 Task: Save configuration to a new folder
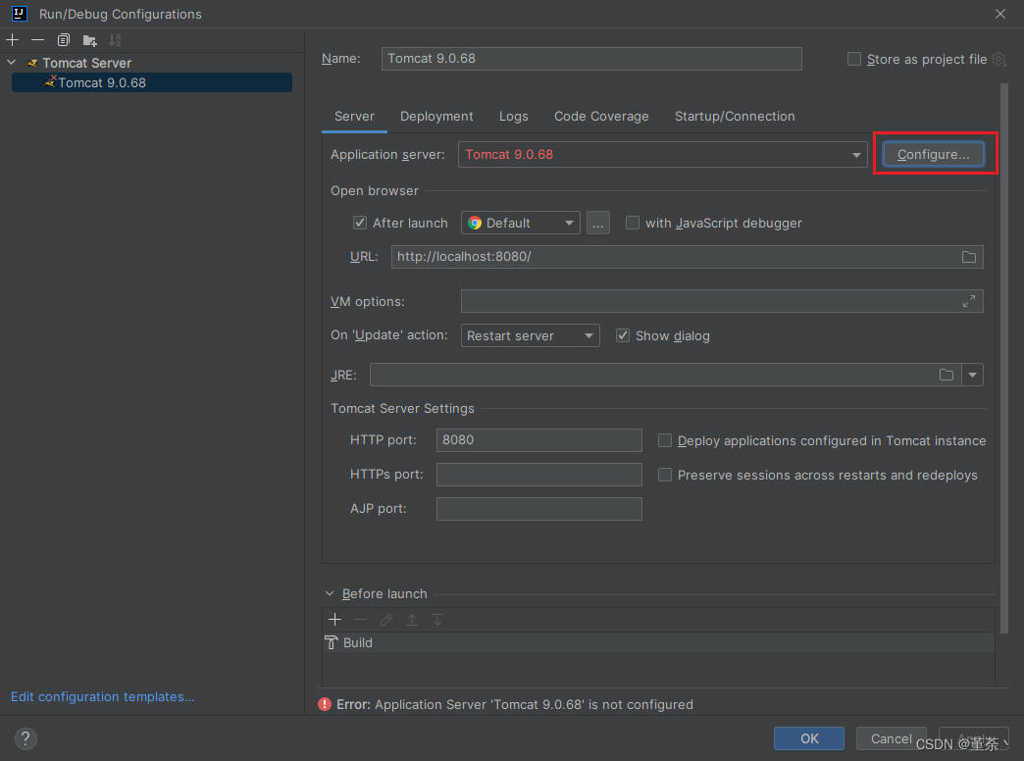(90, 40)
